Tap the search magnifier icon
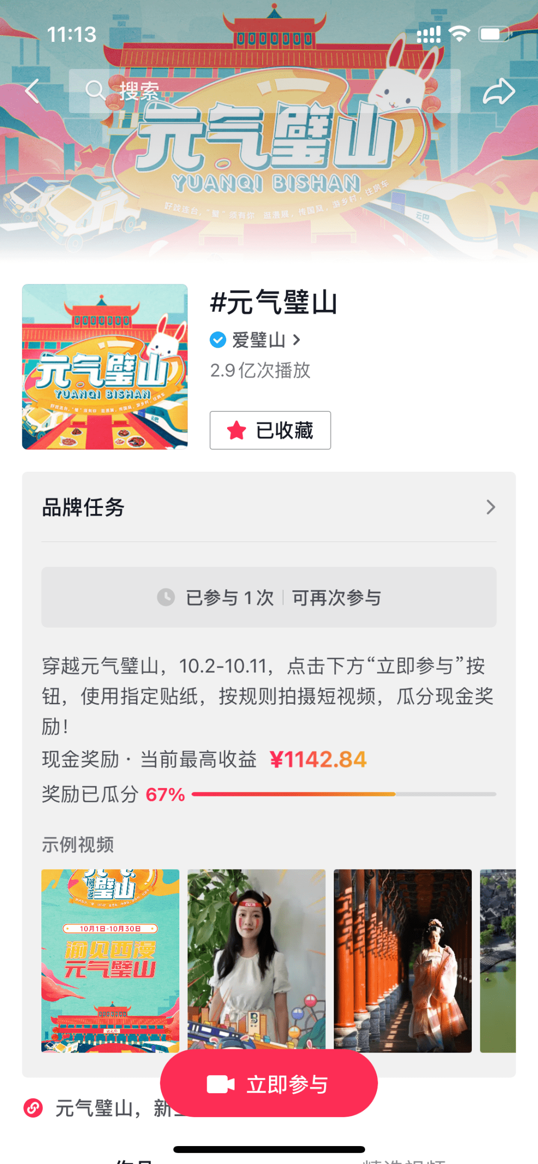The image size is (538, 1164). (95, 91)
